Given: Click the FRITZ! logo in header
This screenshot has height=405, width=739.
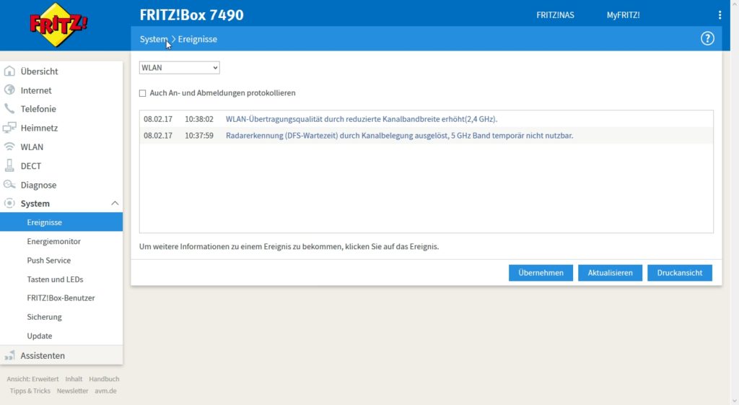Looking at the screenshot, I should (59, 26).
